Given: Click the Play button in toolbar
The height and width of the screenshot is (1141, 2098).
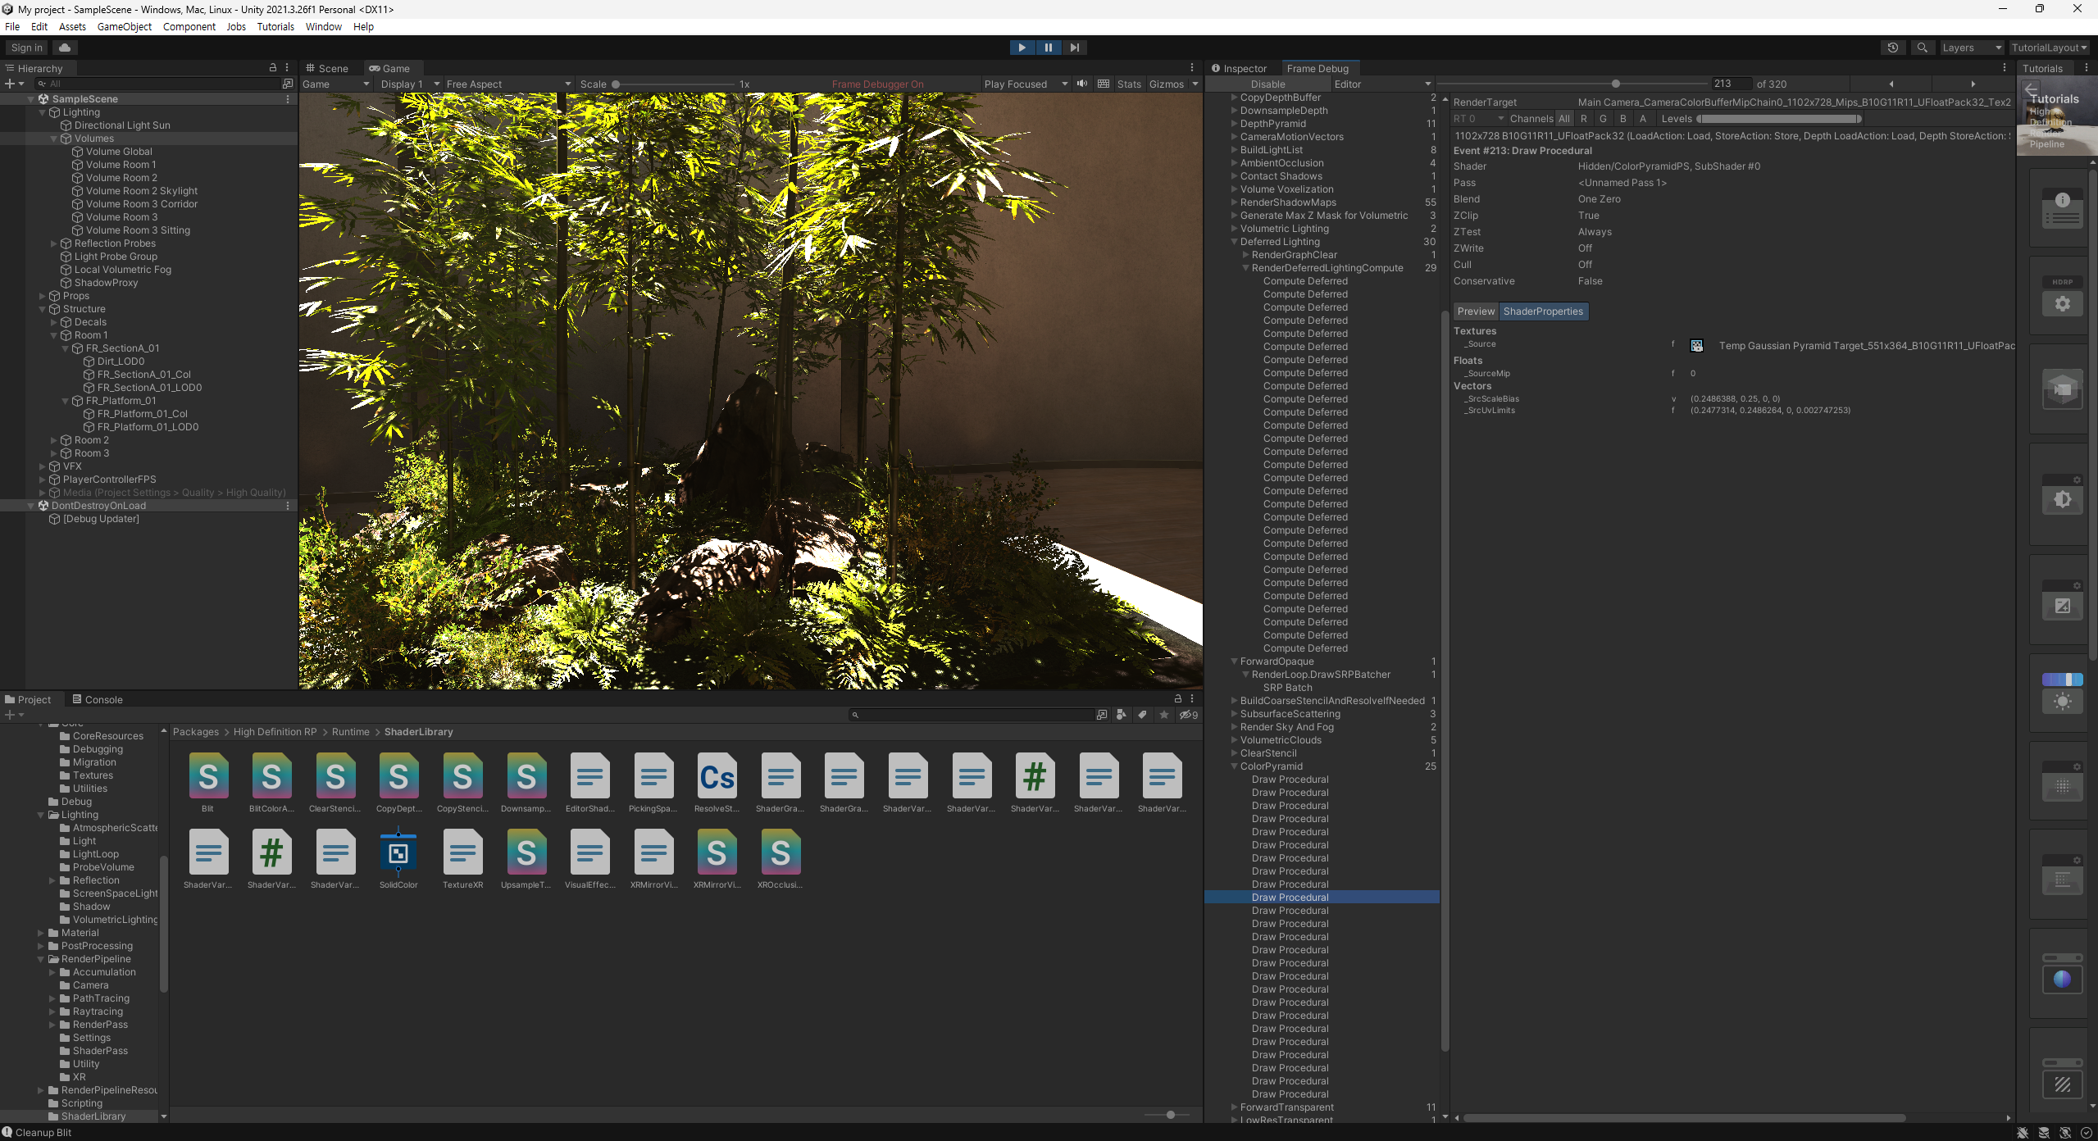Looking at the screenshot, I should point(1022,48).
